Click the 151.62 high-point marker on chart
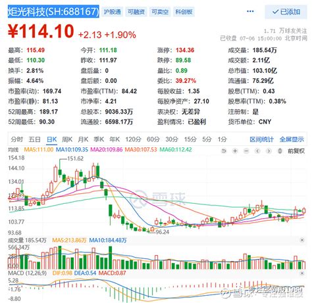312x303 pixels. pyautogui.click(x=75, y=158)
